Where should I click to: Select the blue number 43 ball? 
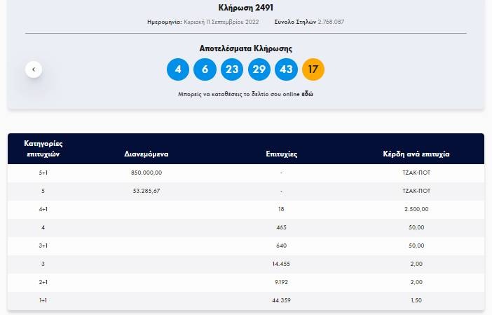pos(286,70)
